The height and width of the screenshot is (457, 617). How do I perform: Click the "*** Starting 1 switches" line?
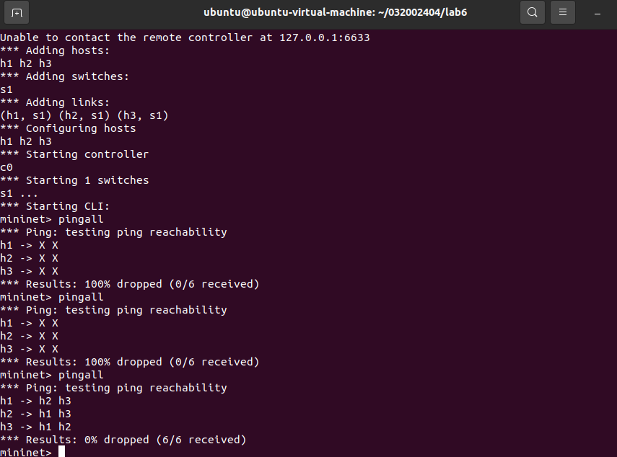coord(74,180)
